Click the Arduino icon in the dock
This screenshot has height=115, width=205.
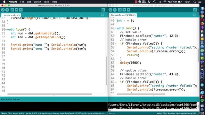202,85
